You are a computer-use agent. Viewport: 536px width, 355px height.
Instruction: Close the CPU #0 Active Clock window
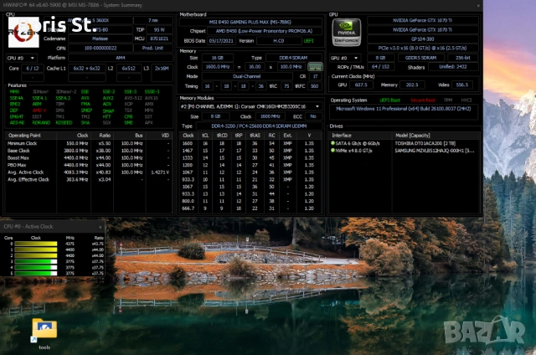[x=100, y=227]
